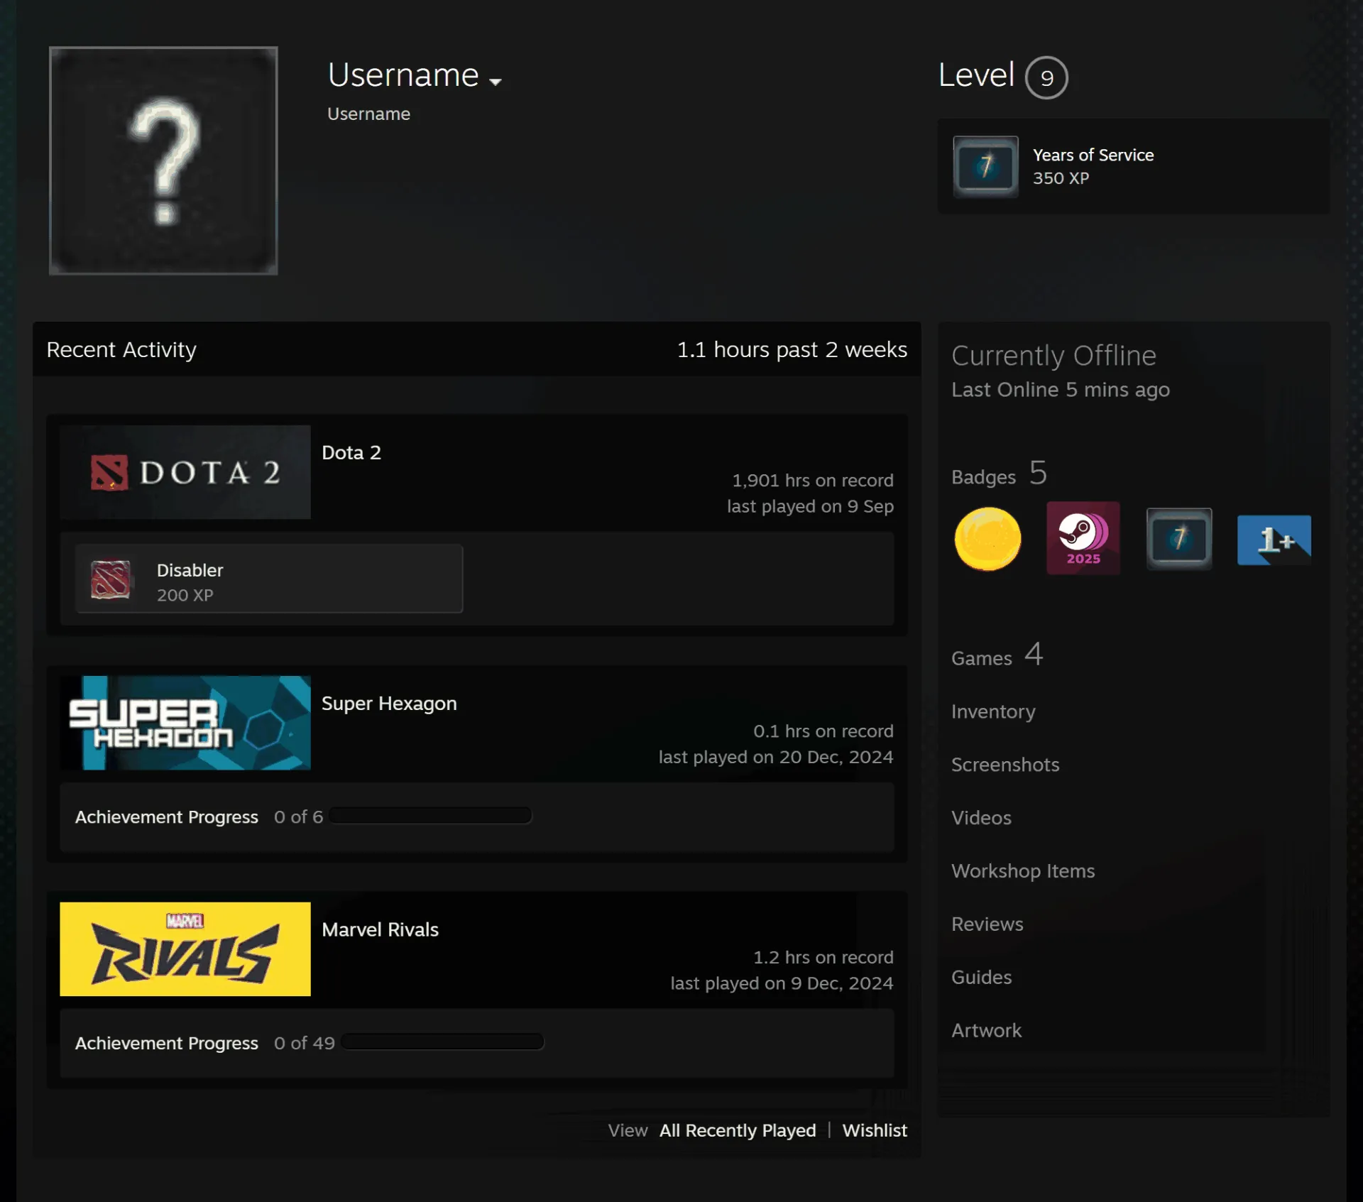Viewport: 1363px width, 1202px height.
Task: Open the Super Hexagon banner image
Action: 185,723
